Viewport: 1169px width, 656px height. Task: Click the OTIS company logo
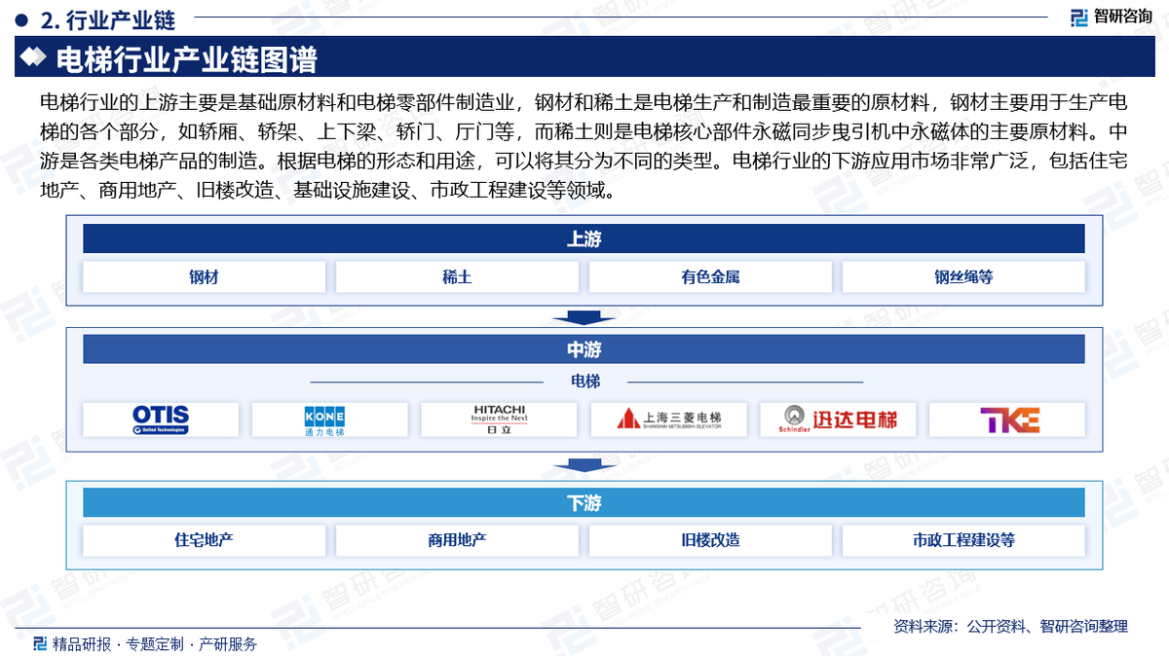point(161,419)
